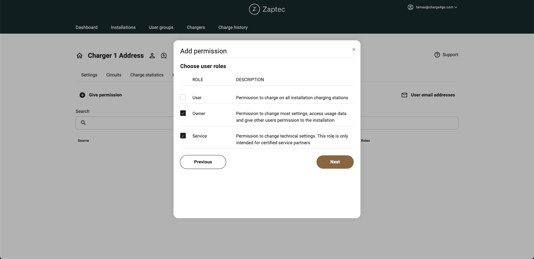Close the Add permission dialog
This screenshot has height=259, width=534.
click(x=354, y=49)
